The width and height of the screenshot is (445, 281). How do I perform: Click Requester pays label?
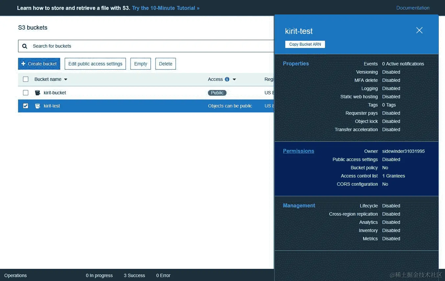362,113
